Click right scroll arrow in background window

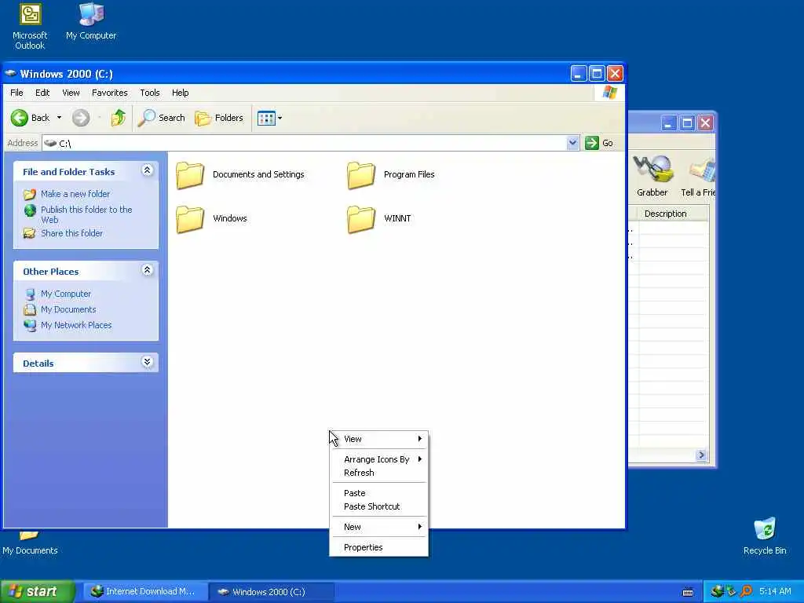pos(701,455)
